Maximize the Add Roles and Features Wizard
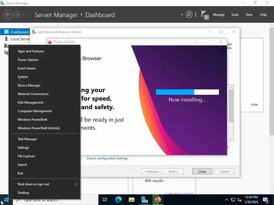The image size is (274, 205). (221, 32)
